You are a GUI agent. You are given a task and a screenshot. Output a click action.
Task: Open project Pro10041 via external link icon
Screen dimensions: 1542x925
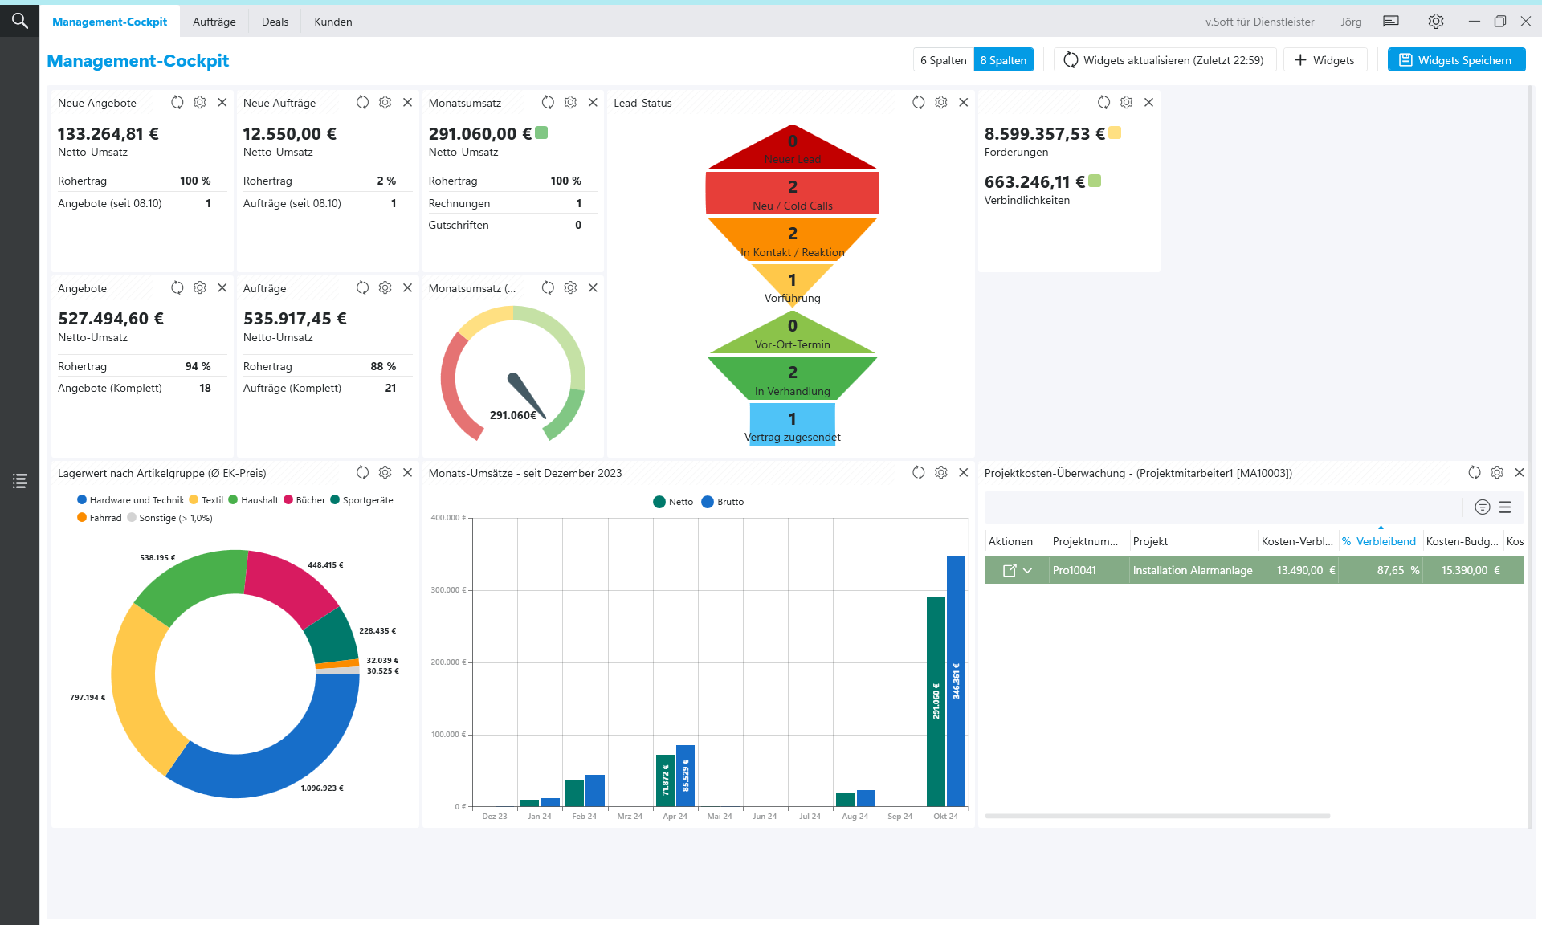click(x=1010, y=570)
